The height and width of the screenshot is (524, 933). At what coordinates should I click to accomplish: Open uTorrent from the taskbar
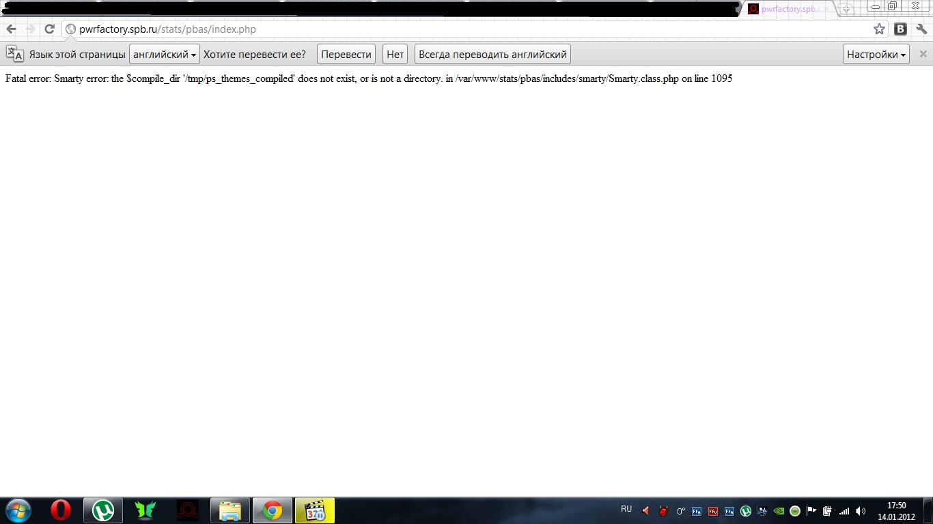(103, 510)
